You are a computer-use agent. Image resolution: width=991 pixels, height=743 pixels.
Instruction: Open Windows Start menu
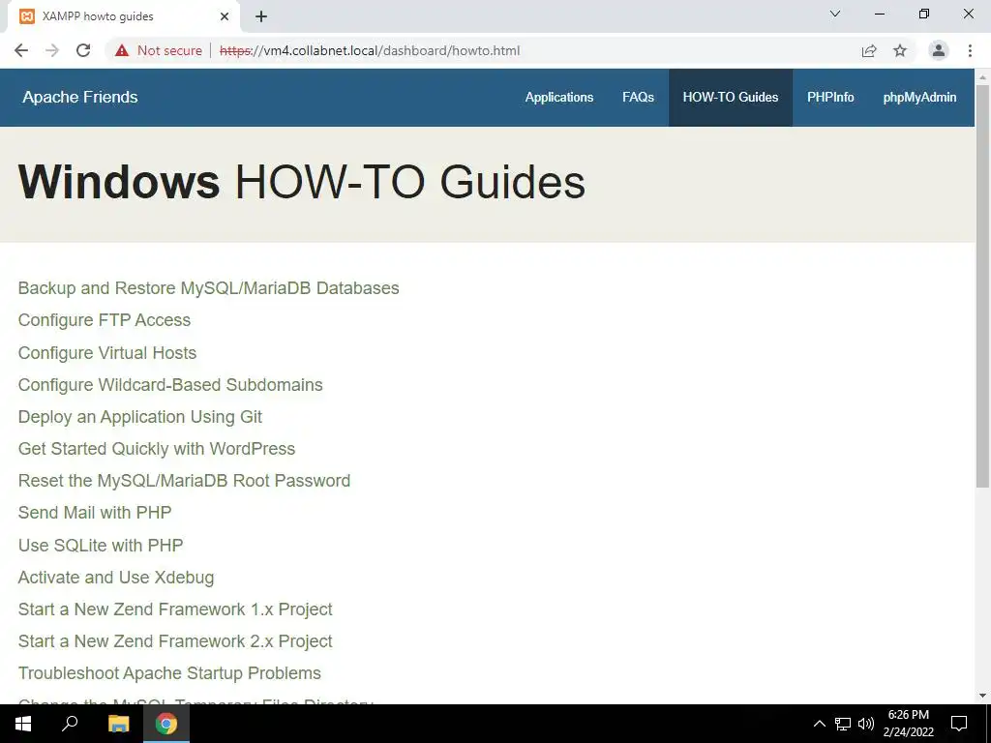(x=23, y=724)
